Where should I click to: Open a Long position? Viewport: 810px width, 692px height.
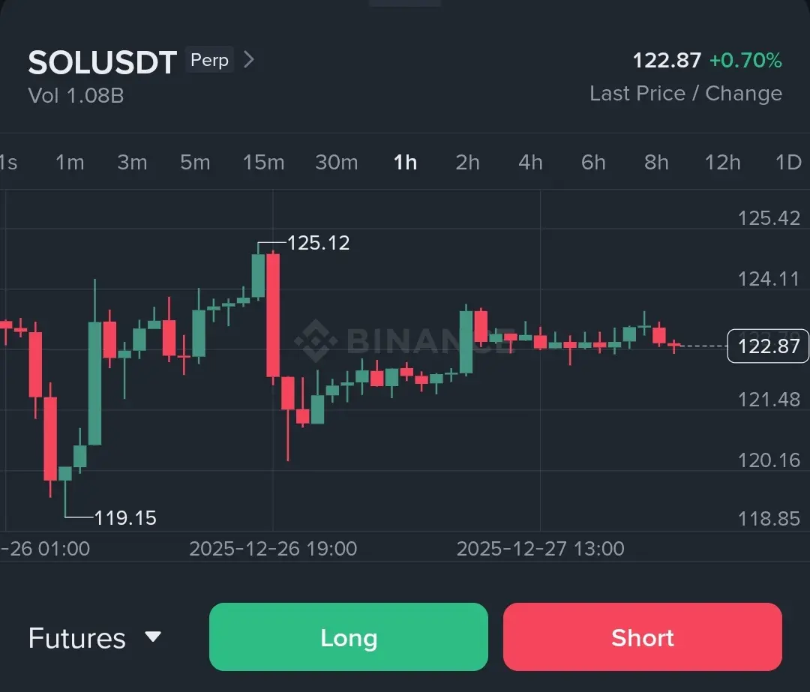pyautogui.click(x=349, y=637)
